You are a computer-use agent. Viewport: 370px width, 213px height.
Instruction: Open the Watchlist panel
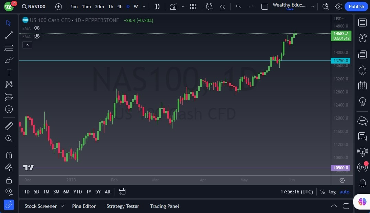[x=362, y=22]
